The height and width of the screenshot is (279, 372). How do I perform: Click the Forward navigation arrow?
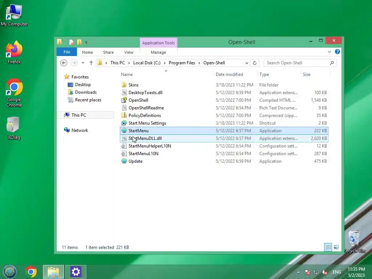(74, 63)
